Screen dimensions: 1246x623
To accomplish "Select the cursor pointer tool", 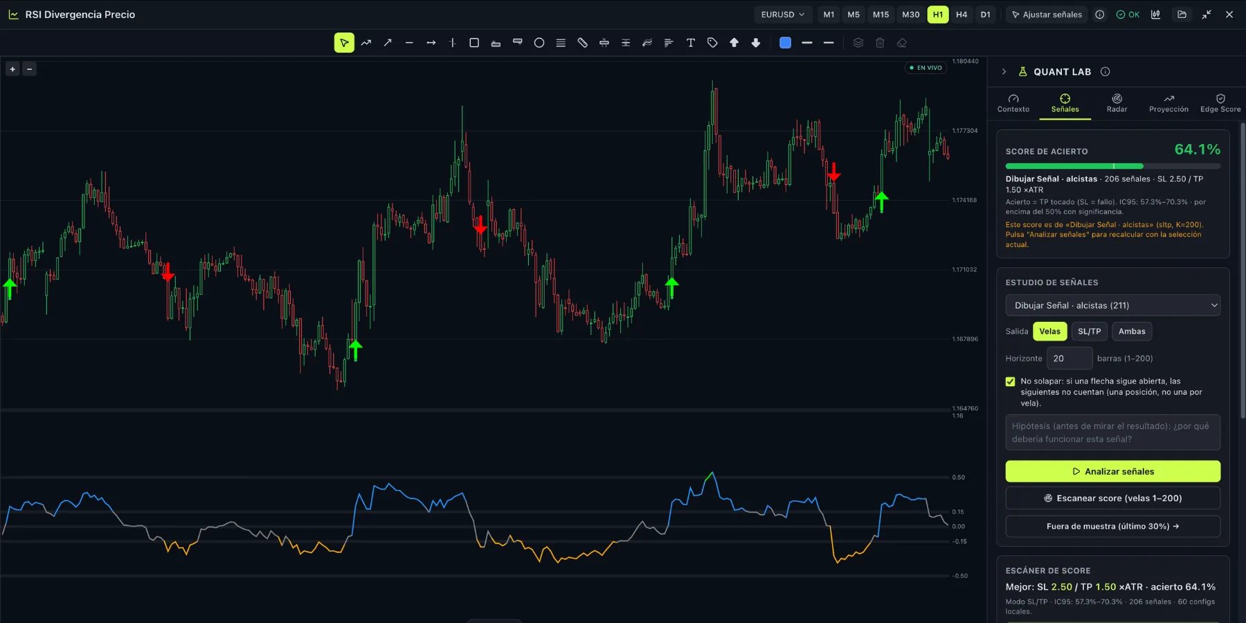I will 344,43.
